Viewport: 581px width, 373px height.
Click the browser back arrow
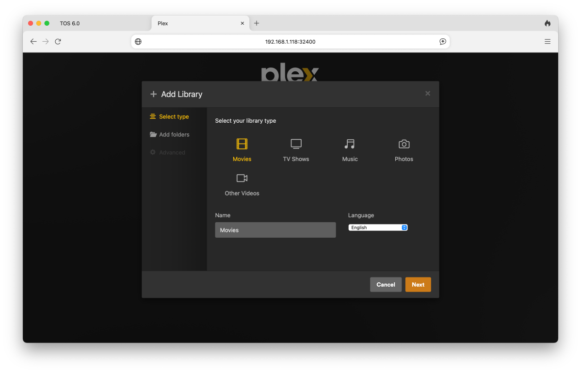33,42
